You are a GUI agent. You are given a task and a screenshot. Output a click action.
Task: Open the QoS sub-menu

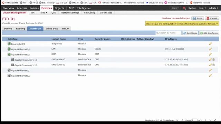pos(54,13)
